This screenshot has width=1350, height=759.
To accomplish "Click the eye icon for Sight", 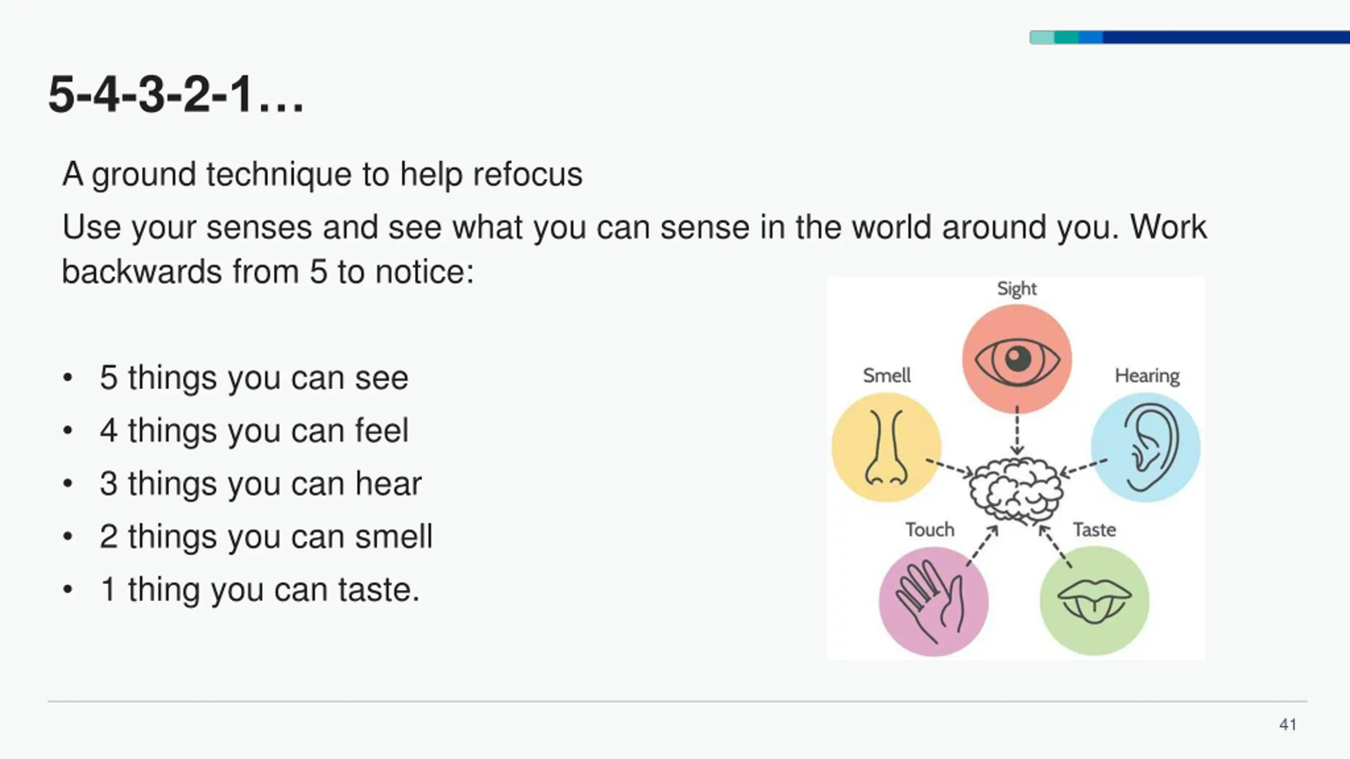I will pos(1017,359).
